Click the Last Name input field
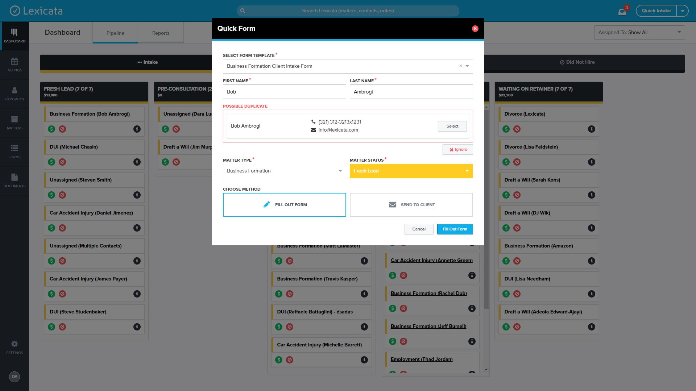 coord(411,92)
